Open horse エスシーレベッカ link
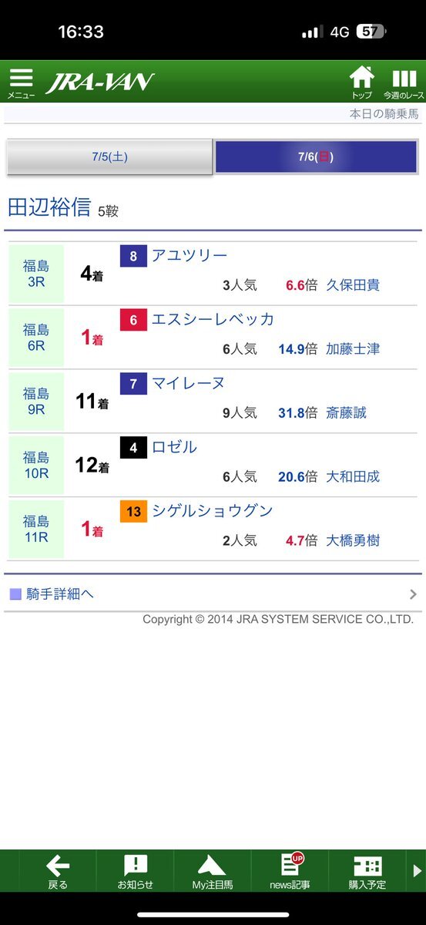Viewport: 426px width, 925px height. pyautogui.click(x=213, y=319)
